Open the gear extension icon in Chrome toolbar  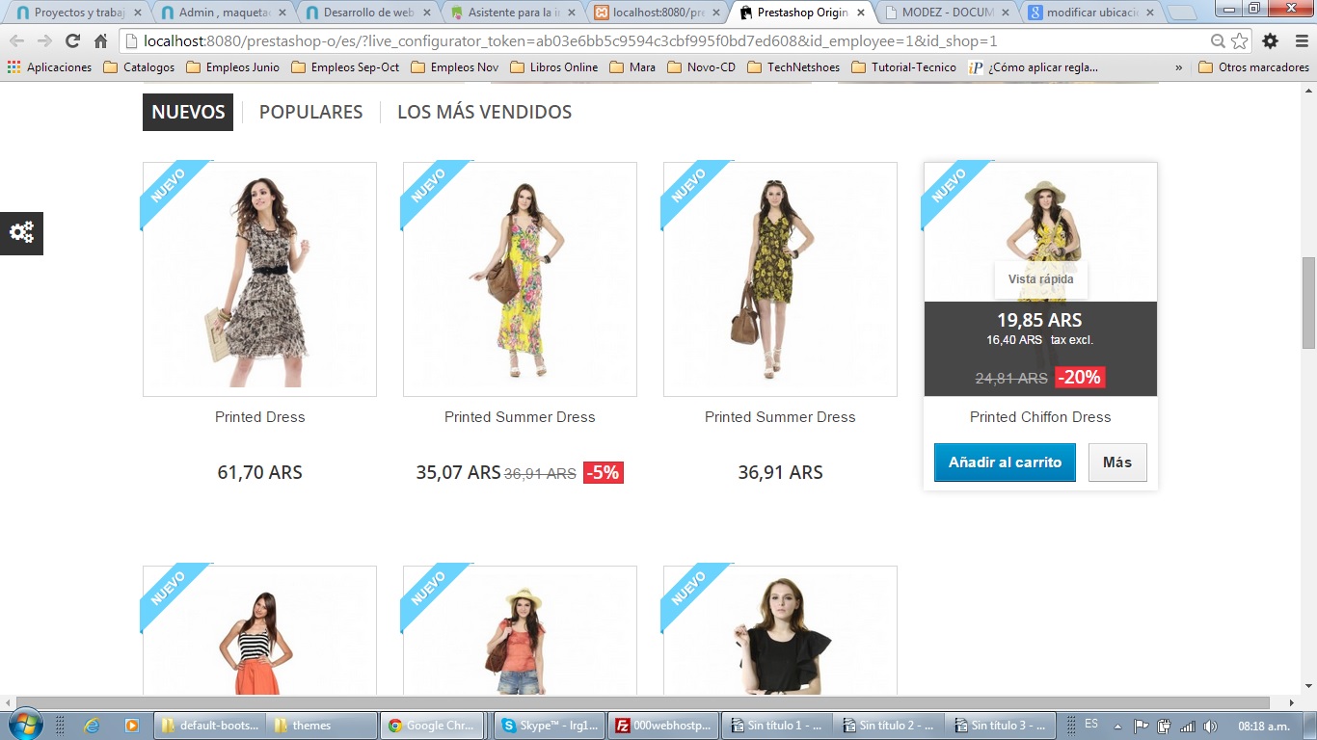click(x=1271, y=41)
